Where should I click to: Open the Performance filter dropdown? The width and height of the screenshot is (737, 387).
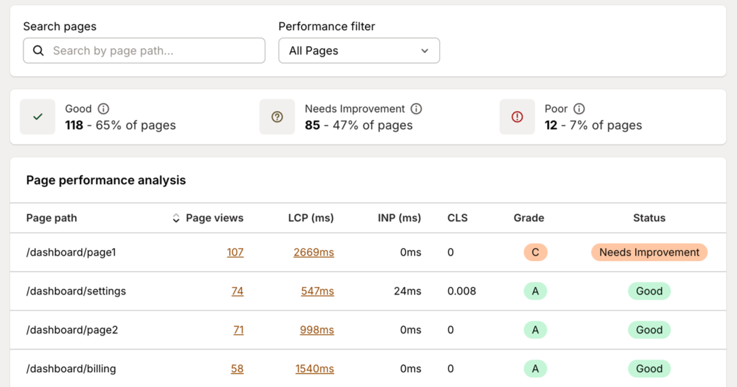359,50
